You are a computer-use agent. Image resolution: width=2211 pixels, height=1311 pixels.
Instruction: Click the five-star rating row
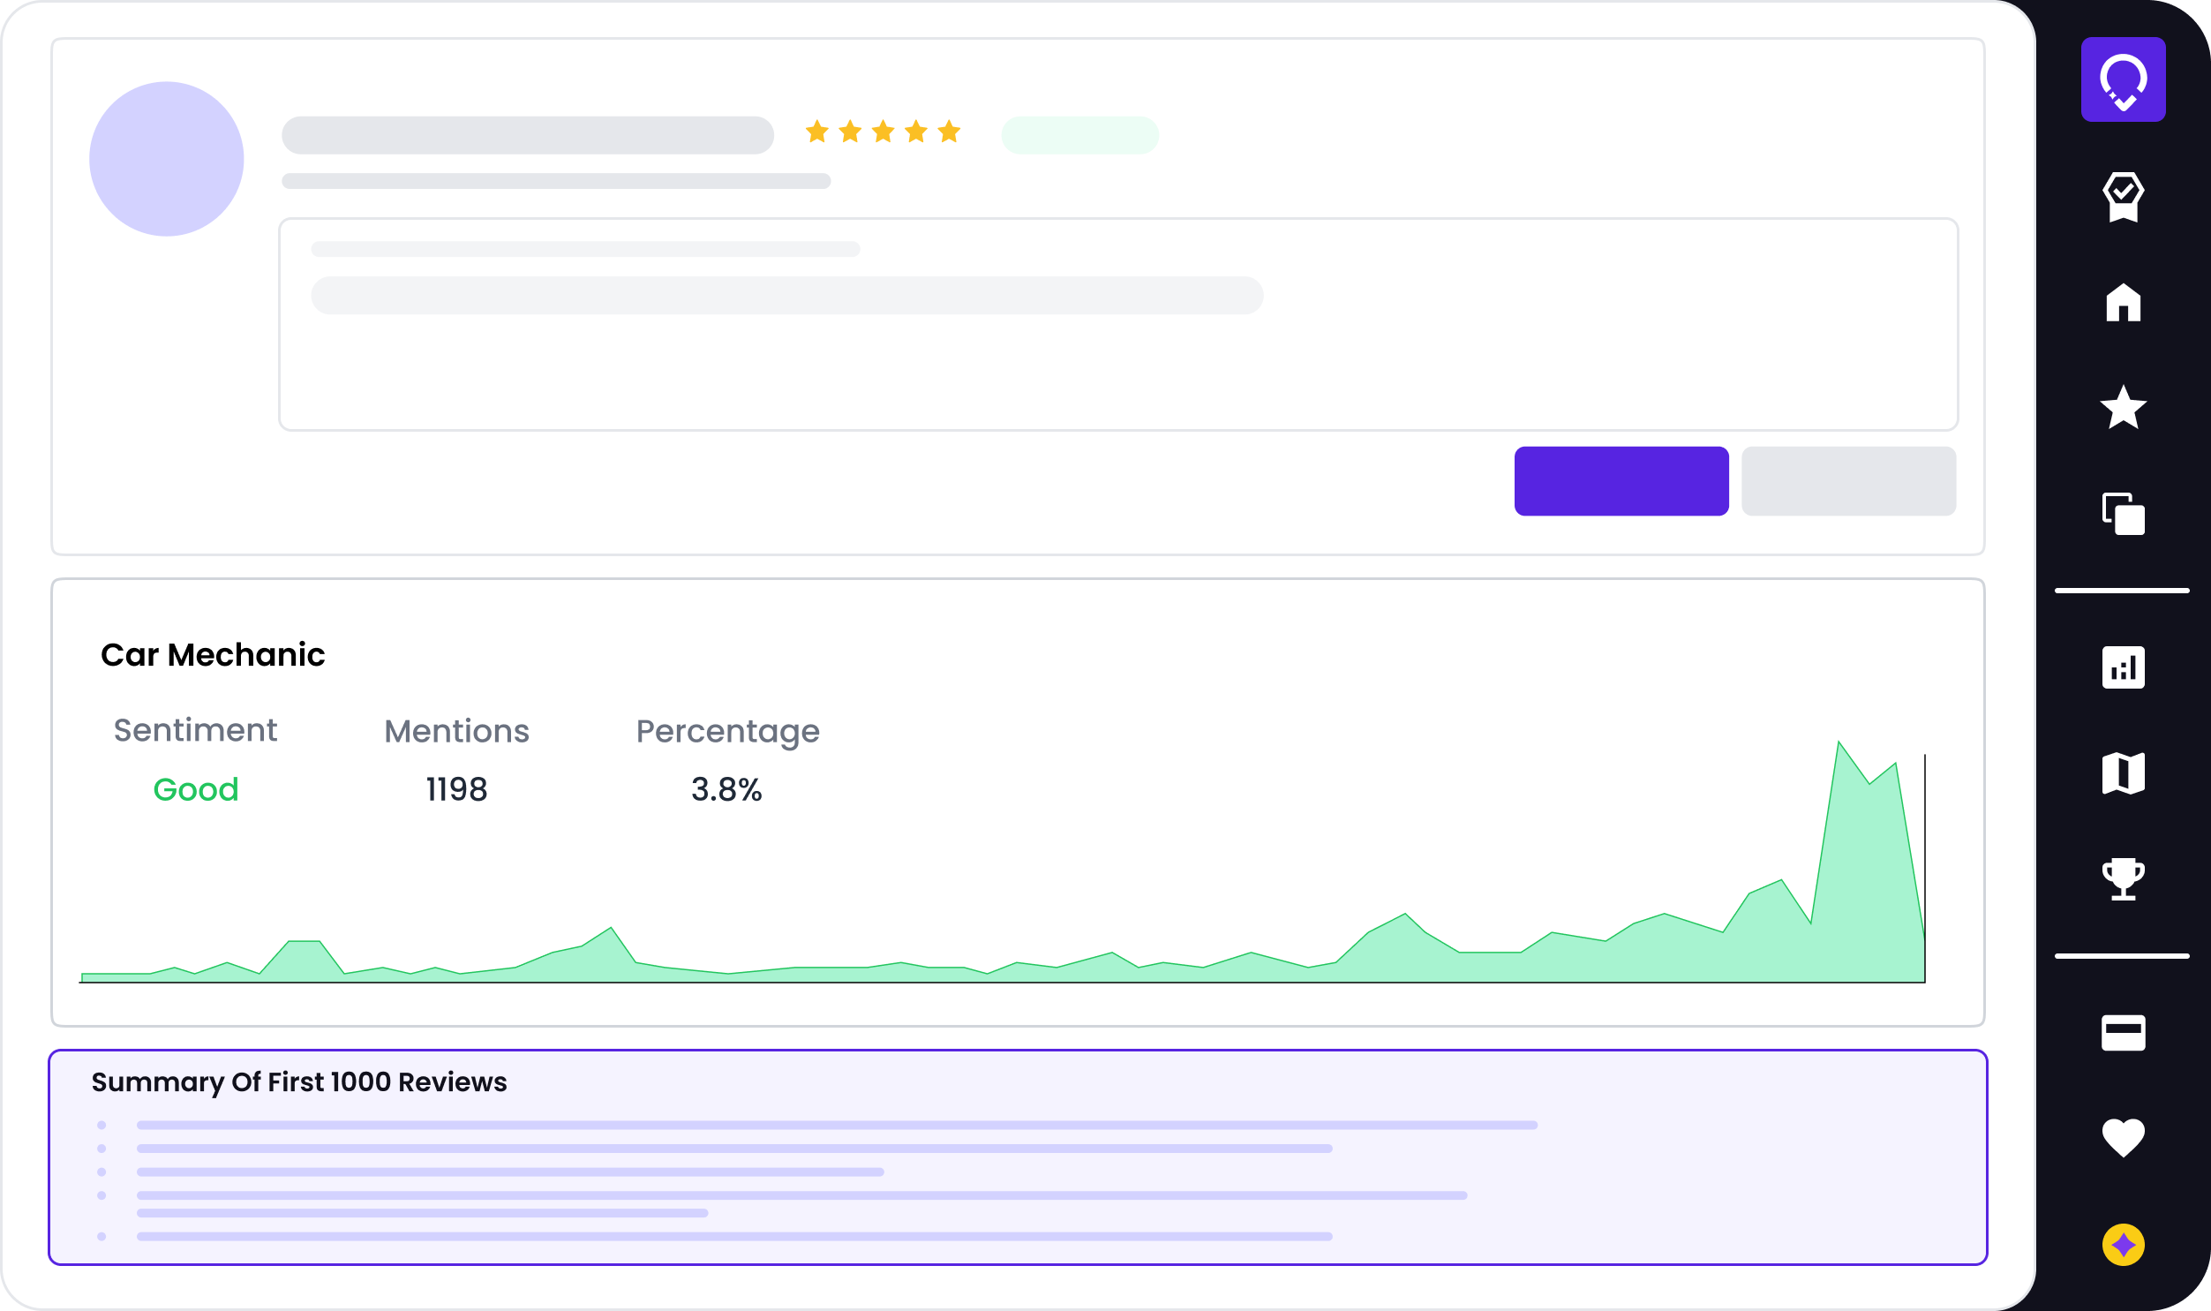882,132
